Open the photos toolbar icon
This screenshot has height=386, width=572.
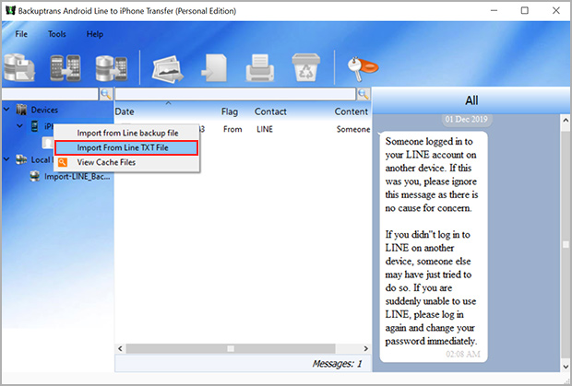166,66
